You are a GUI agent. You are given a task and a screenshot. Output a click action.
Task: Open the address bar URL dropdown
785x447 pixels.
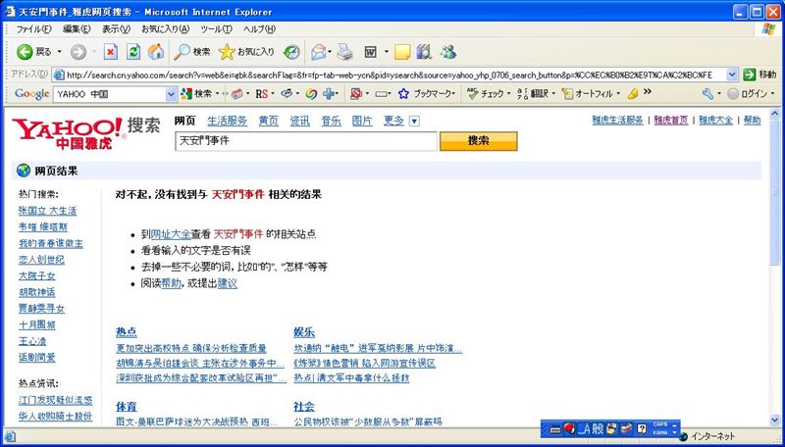click(x=731, y=74)
